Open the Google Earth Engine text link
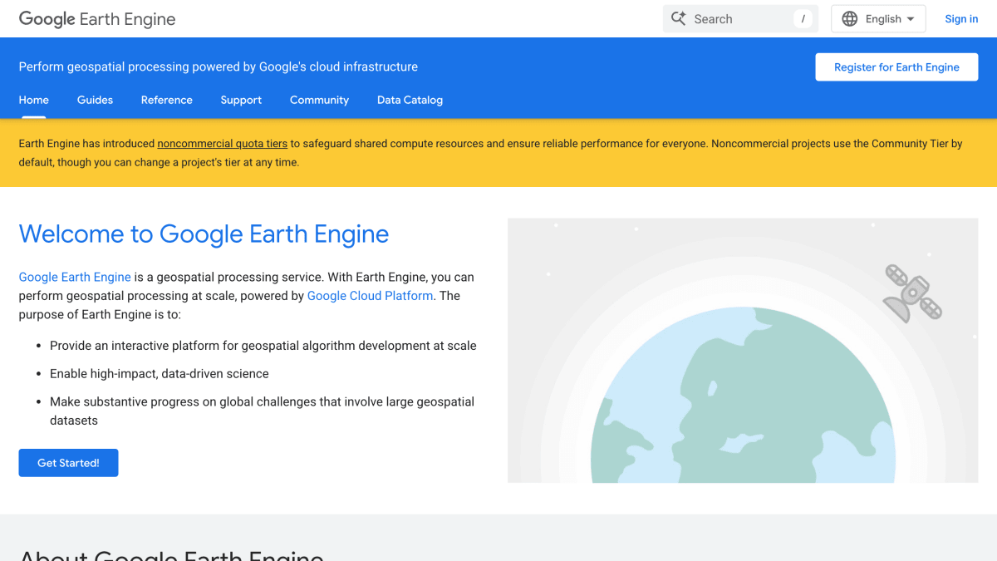This screenshot has height=561, width=997. (75, 277)
